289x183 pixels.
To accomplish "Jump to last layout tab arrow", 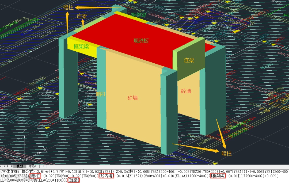I will [12, 166].
